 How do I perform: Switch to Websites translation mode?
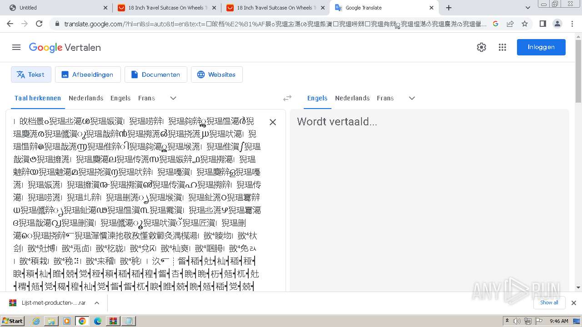coord(217,74)
